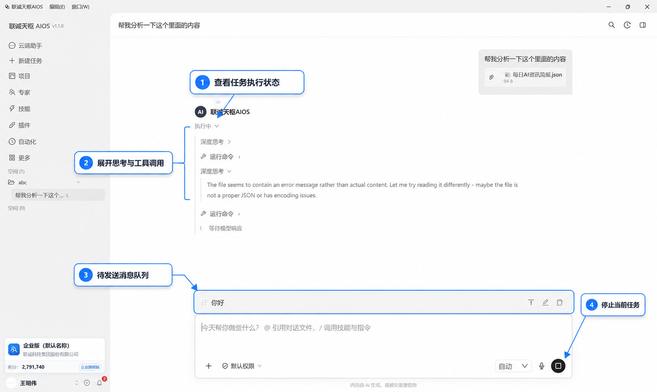Open the notifications bell
The width and height of the screenshot is (657, 392).
pyautogui.click(x=100, y=383)
